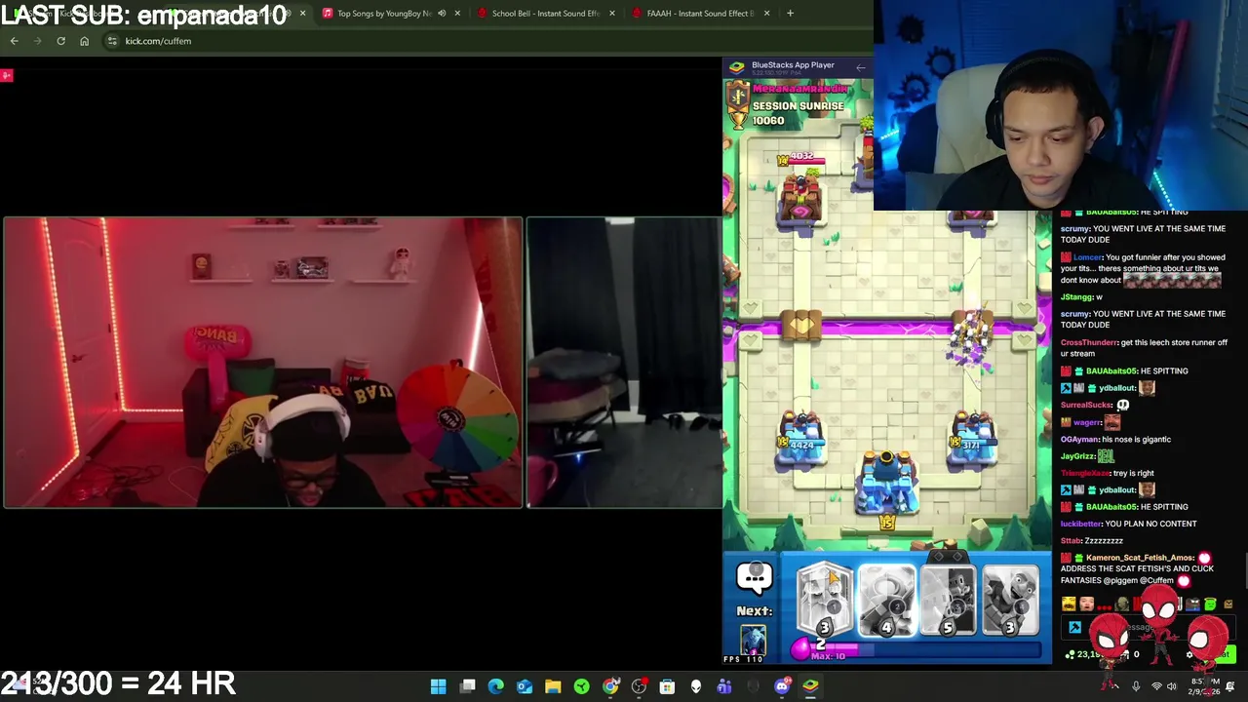The image size is (1248, 702).
Task: Click username luckibetter in chat
Action: pos(1081,524)
